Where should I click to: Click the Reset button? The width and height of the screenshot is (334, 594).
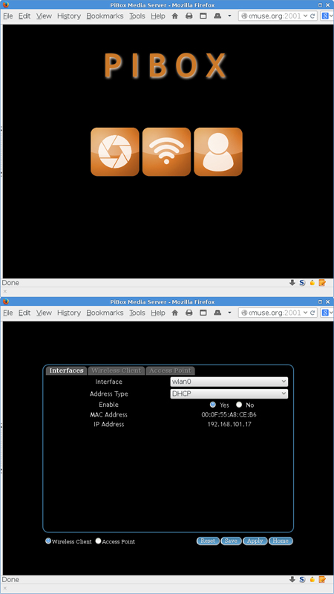click(x=208, y=541)
